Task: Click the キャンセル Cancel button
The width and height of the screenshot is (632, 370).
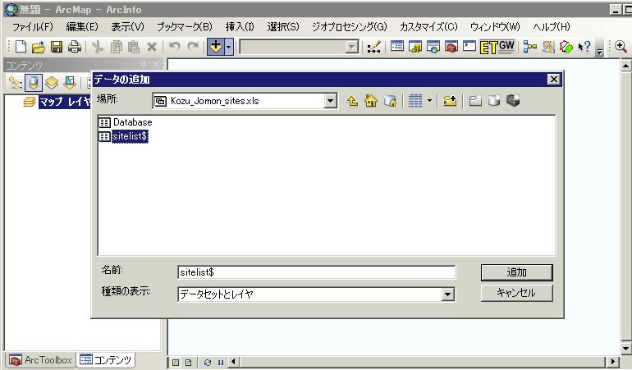Action: coord(517,293)
